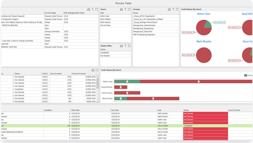253x143 pixels.
Task: Click Steve Foster red not-started bar segment
Action: coord(153,99)
